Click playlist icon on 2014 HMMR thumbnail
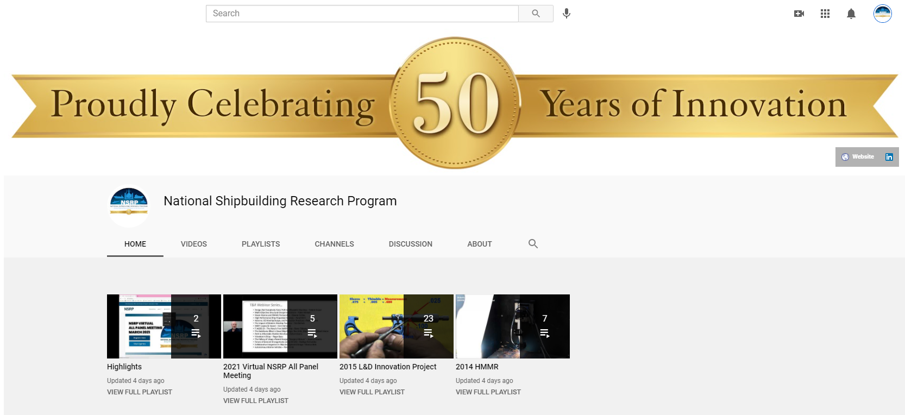Screen dimensions: 905x415 coord(545,333)
